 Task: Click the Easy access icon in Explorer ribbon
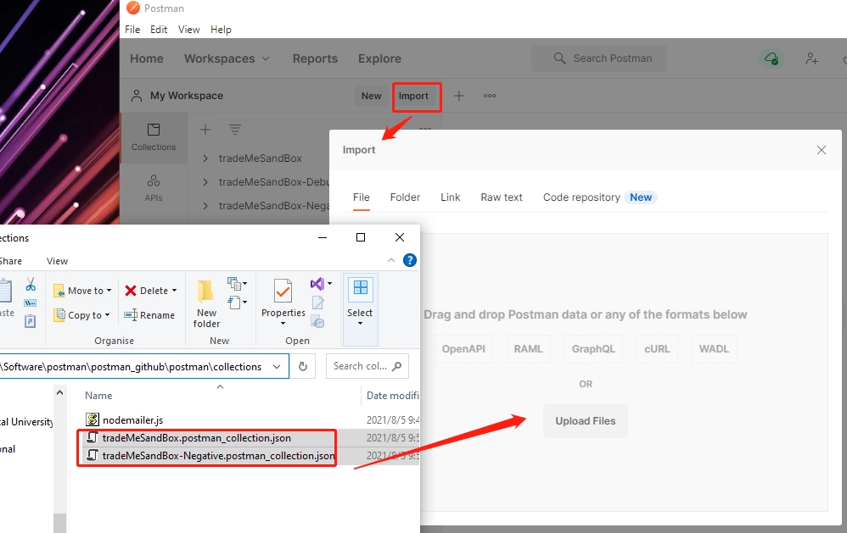click(x=235, y=303)
